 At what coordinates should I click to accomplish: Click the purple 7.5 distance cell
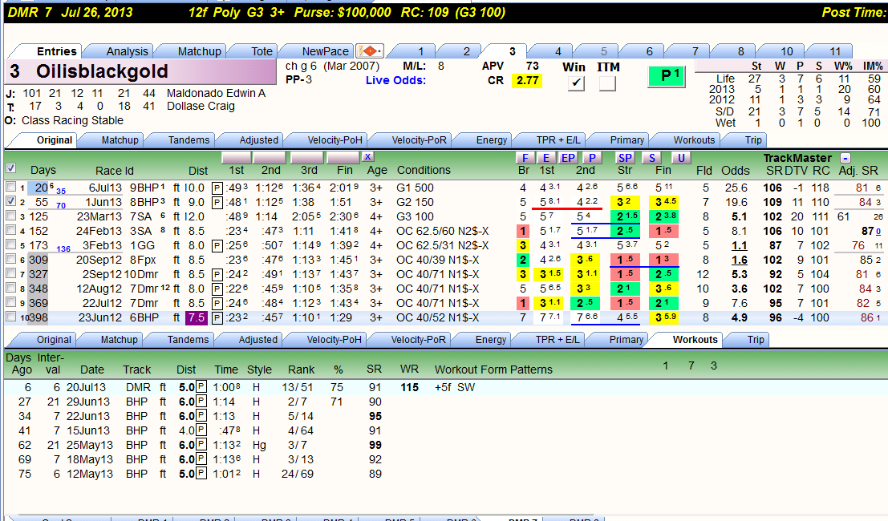coord(197,318)
